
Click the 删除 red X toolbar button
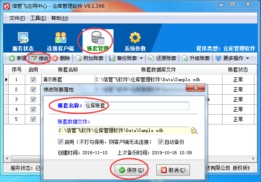tap(61, 58)
